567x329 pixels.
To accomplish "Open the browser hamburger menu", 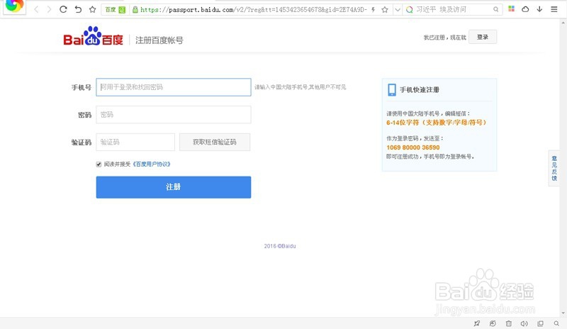I will 554,9.
